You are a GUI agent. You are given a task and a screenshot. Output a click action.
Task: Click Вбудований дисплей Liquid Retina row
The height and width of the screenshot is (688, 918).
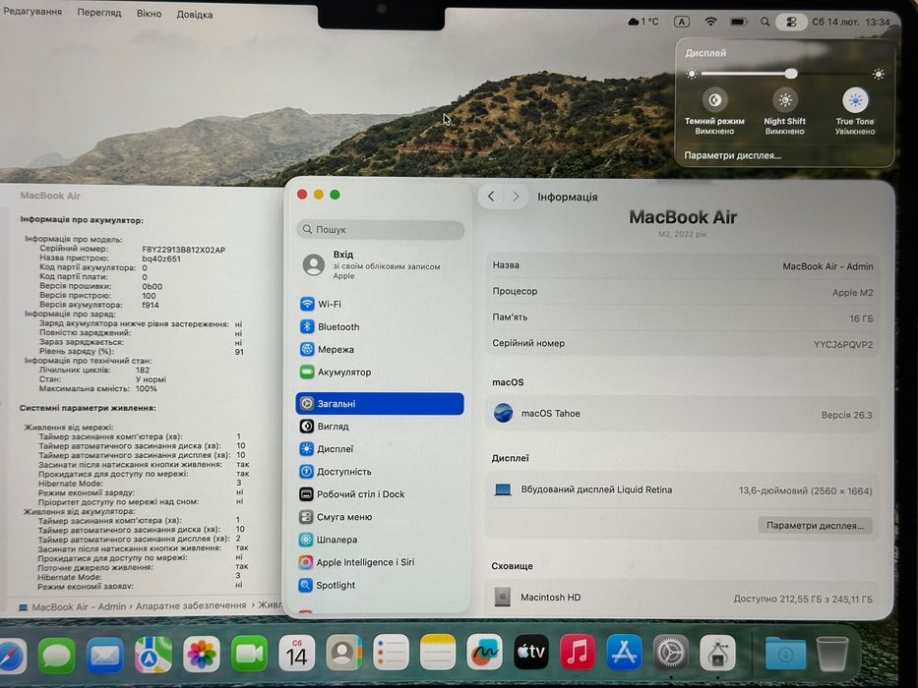click(682, 490)
